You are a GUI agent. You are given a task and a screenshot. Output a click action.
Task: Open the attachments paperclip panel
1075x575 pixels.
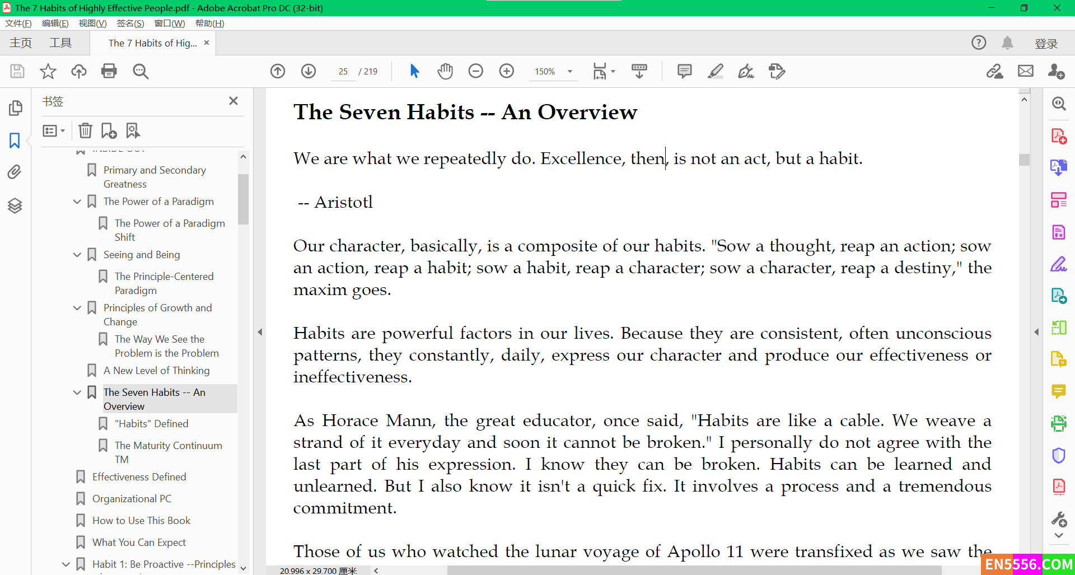(15, 172)
